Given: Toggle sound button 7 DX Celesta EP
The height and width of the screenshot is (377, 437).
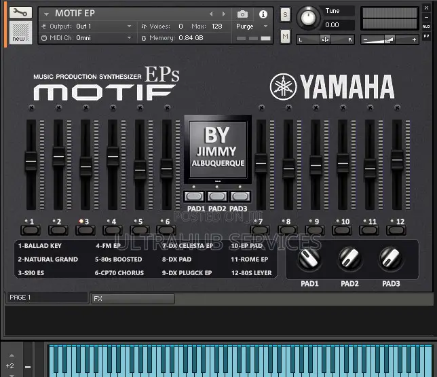Looking at the screenshot, I should coord(260,230).
